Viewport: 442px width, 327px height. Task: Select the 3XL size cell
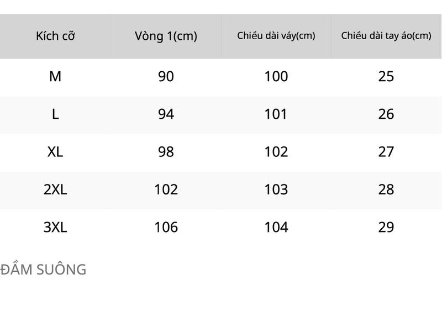coord(55,227)
